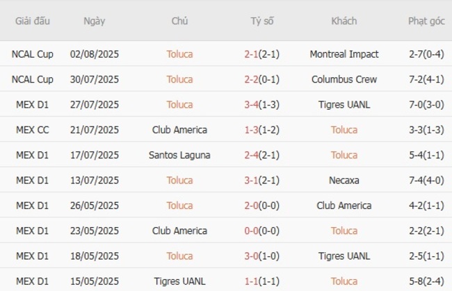Click the 0-0 score on 23/05/2025
Viewport: 452px width, 291px height.
tap(252, 231)
